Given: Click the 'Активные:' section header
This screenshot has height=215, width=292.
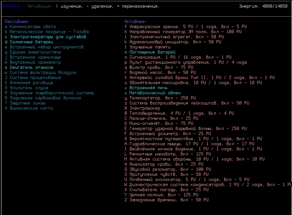Looking at the screenshot, I should click(x=136, y=22).
